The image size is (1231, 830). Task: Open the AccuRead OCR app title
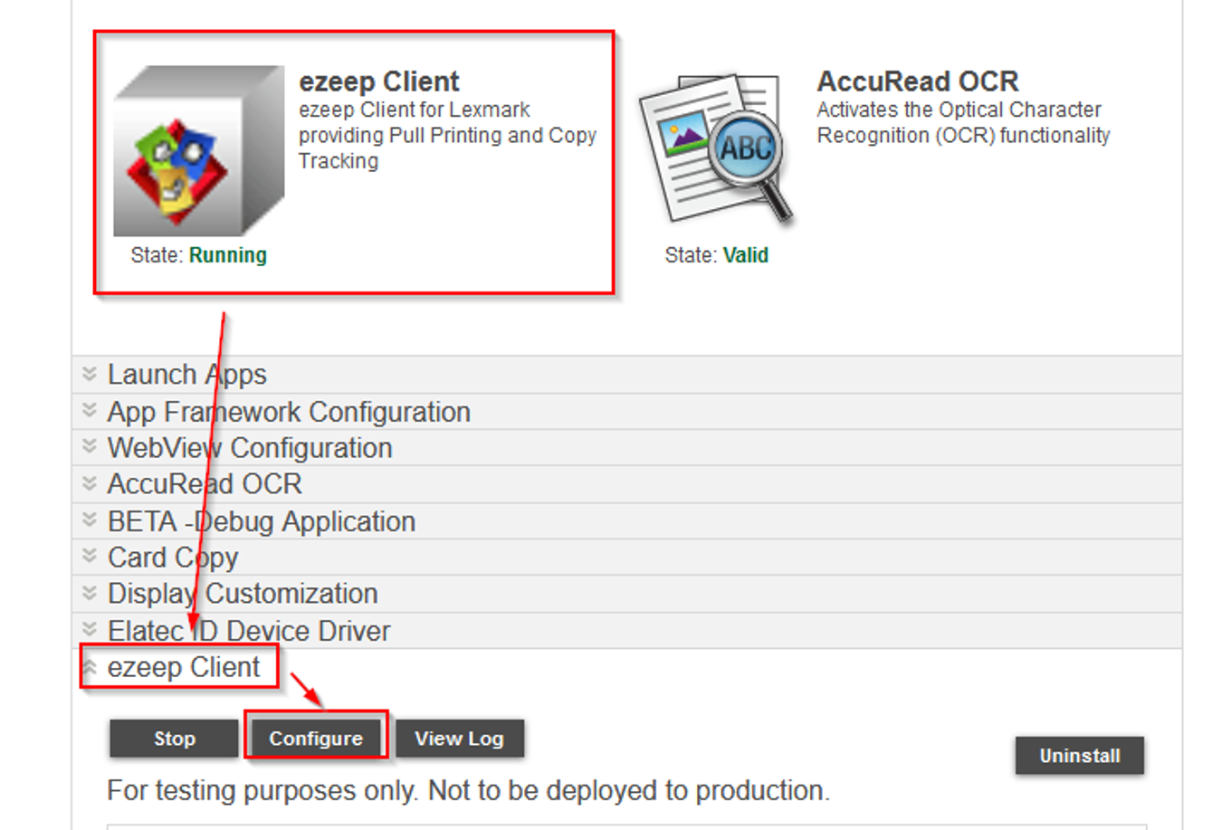coord(918,81)
